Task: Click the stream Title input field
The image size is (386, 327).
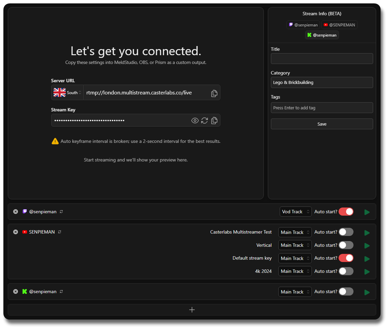Action: (322, 58)
